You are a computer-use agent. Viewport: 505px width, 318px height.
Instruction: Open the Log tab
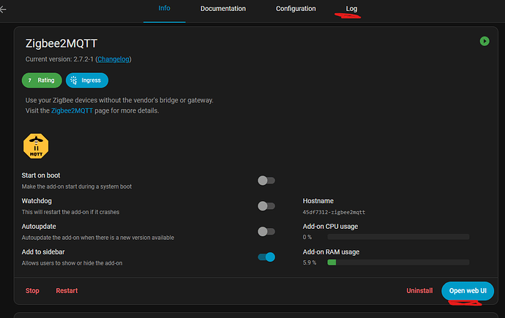(x=351, y=9)
